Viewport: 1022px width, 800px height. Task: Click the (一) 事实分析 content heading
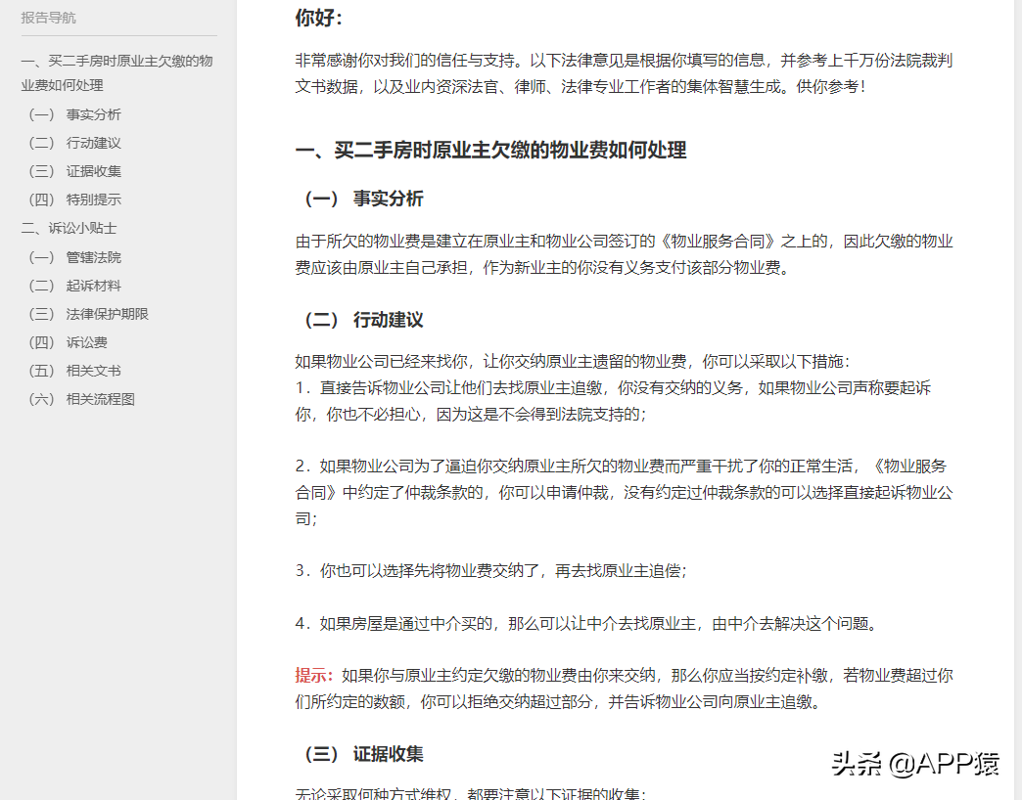click(x=362, y=199)
